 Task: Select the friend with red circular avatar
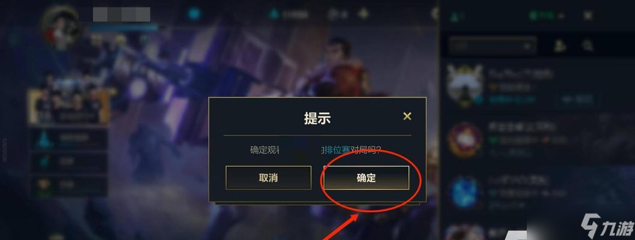(x=464, y=140)
